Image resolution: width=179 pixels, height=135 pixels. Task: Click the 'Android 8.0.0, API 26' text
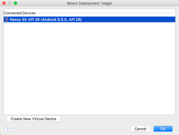point(61,20)
